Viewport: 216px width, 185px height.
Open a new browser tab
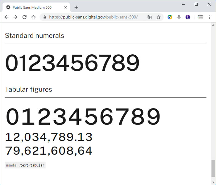(x=76, y=7)
